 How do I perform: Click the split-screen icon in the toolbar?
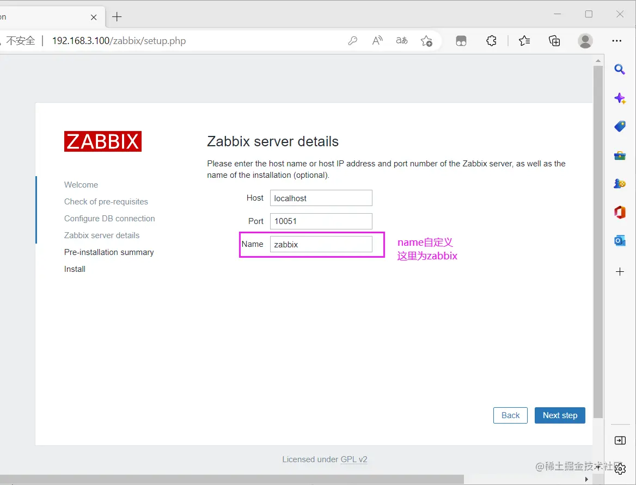[461, 41]
